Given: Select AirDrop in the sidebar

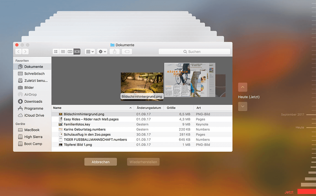Looking at the screenshot, I should (32, 94).
